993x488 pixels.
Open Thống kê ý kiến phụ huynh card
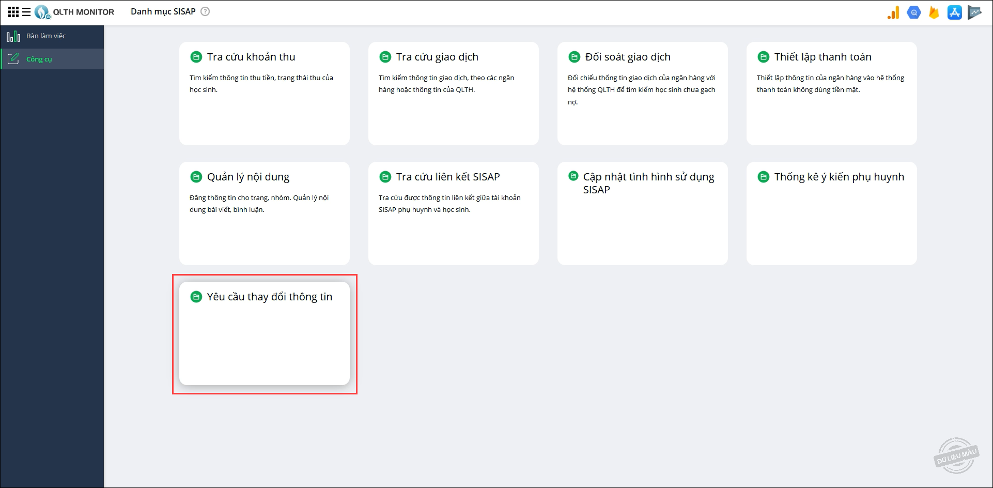click(x=831, y=213)
